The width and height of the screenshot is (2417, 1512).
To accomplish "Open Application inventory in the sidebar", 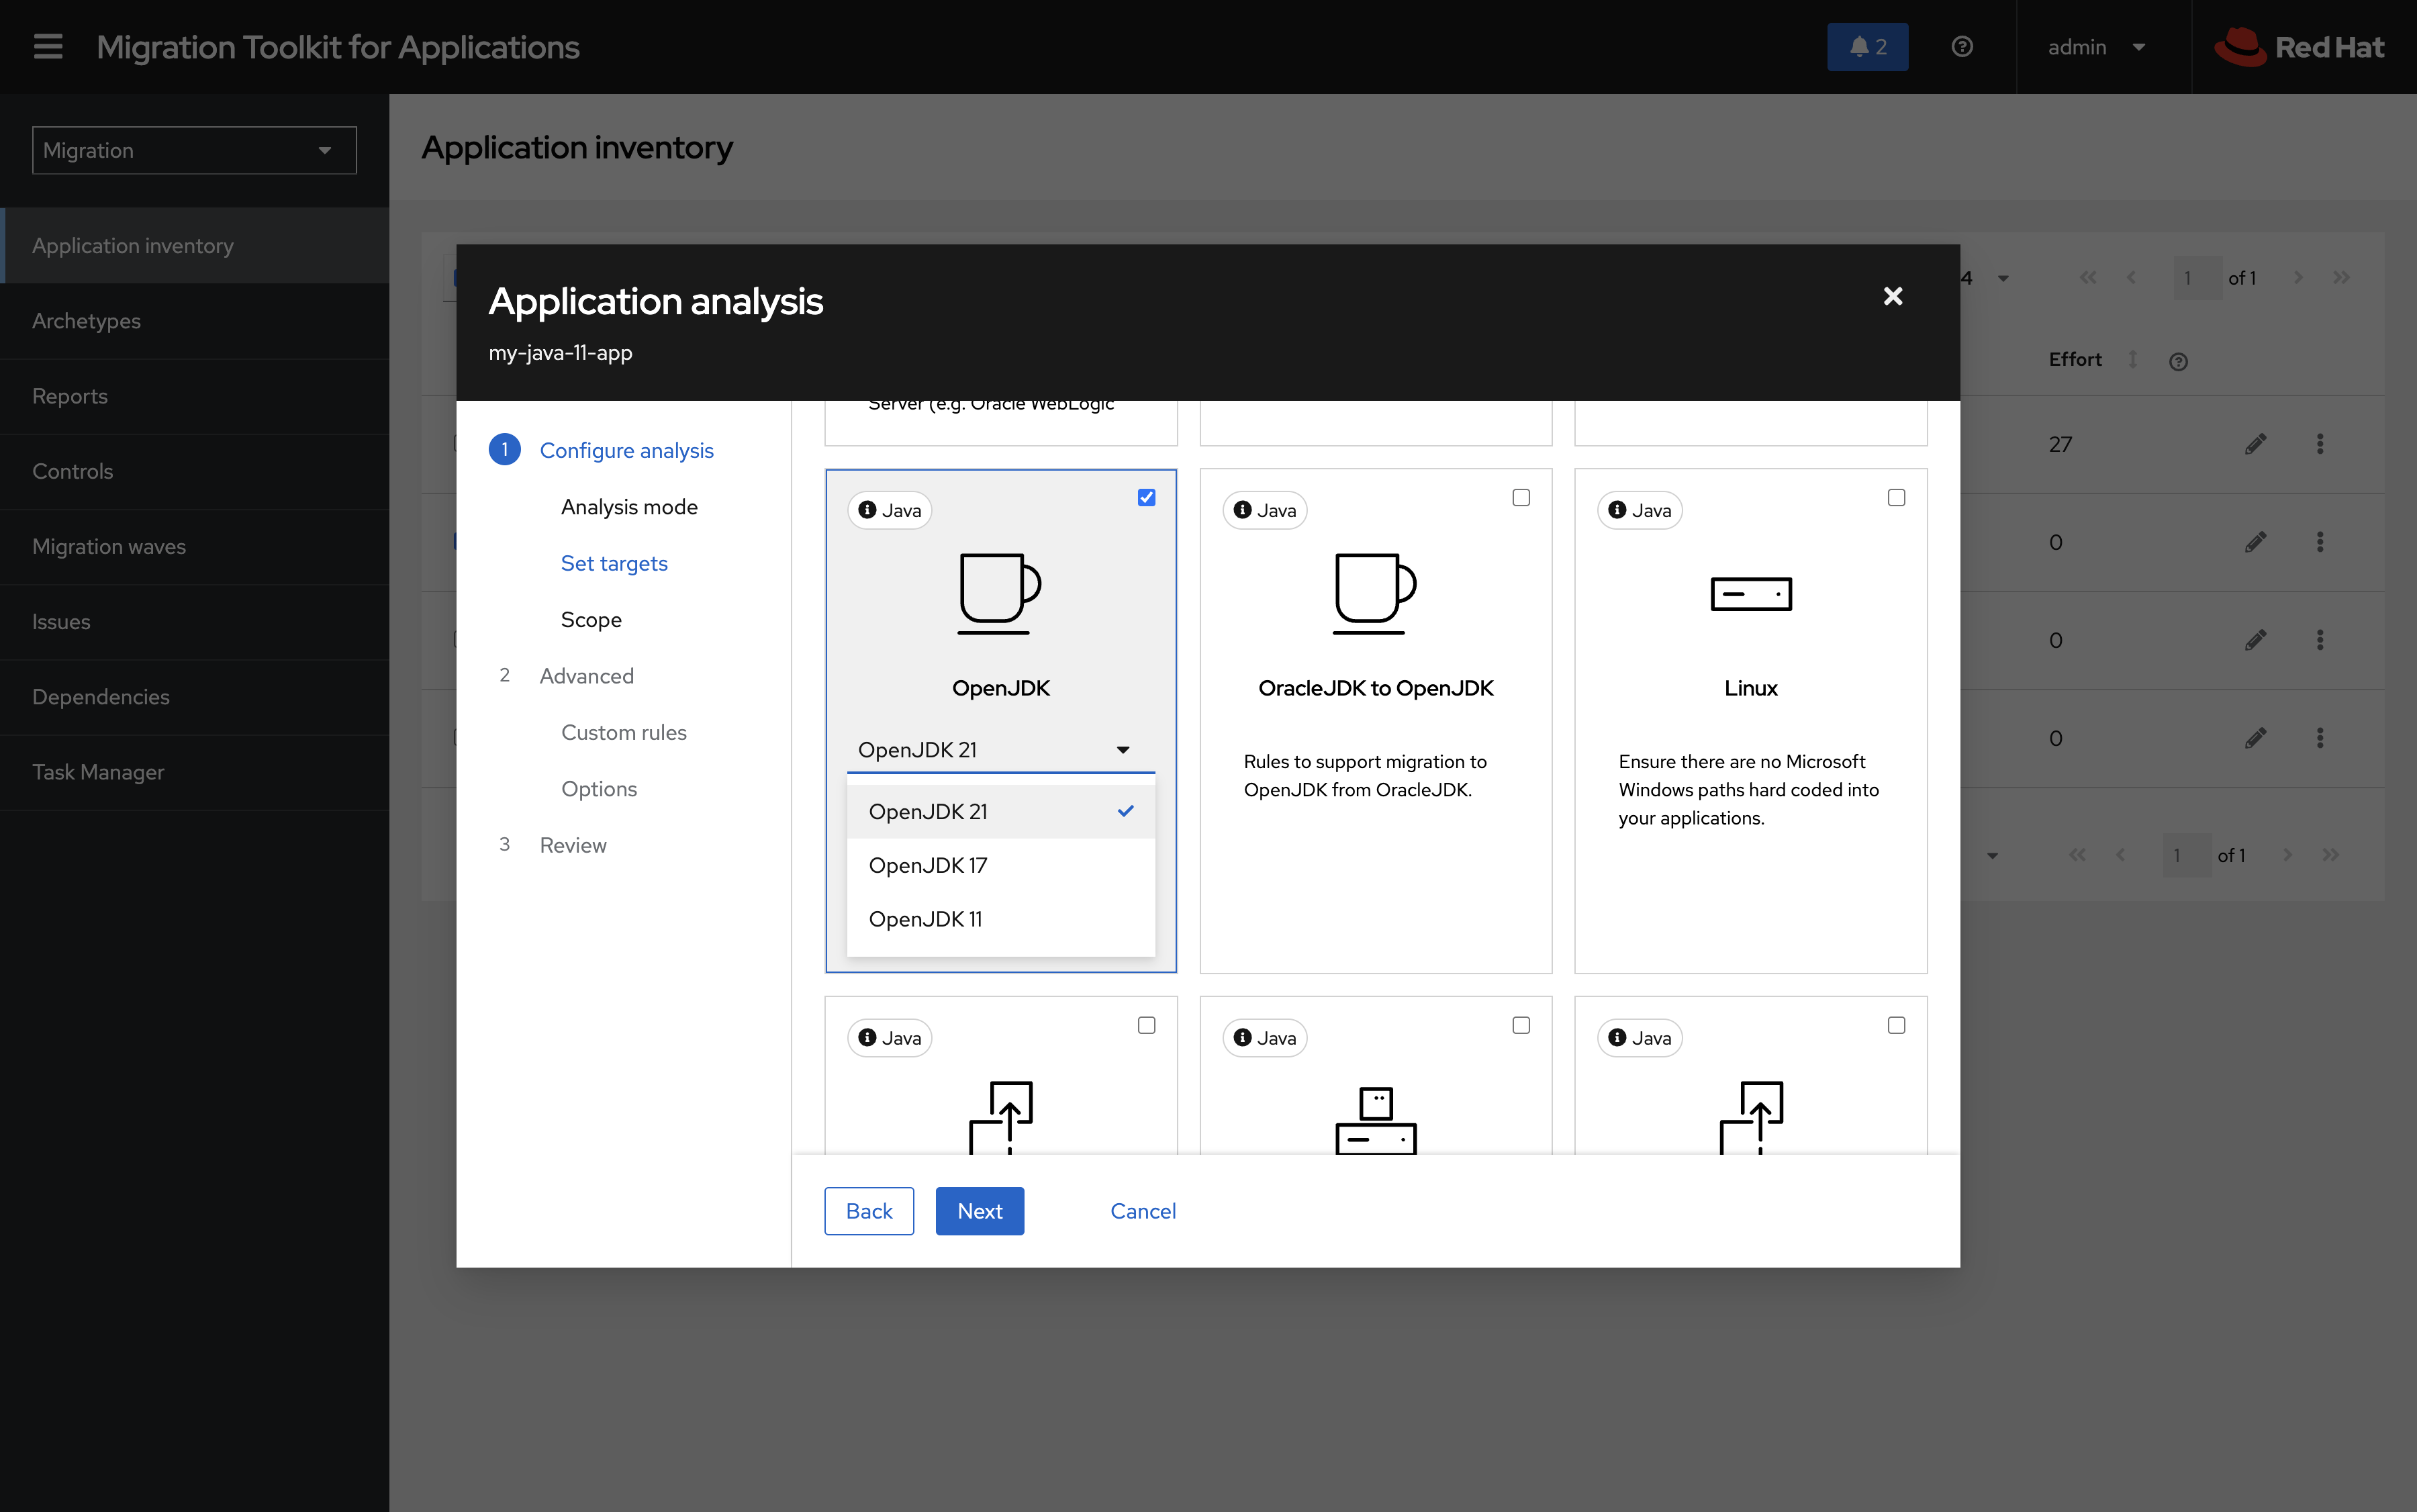I will 194,245.
